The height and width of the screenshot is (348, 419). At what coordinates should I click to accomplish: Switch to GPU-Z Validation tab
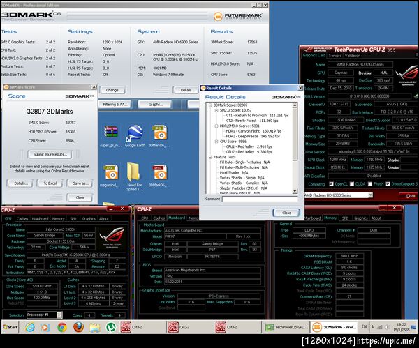pyautogui.click(x=353, y=56)
